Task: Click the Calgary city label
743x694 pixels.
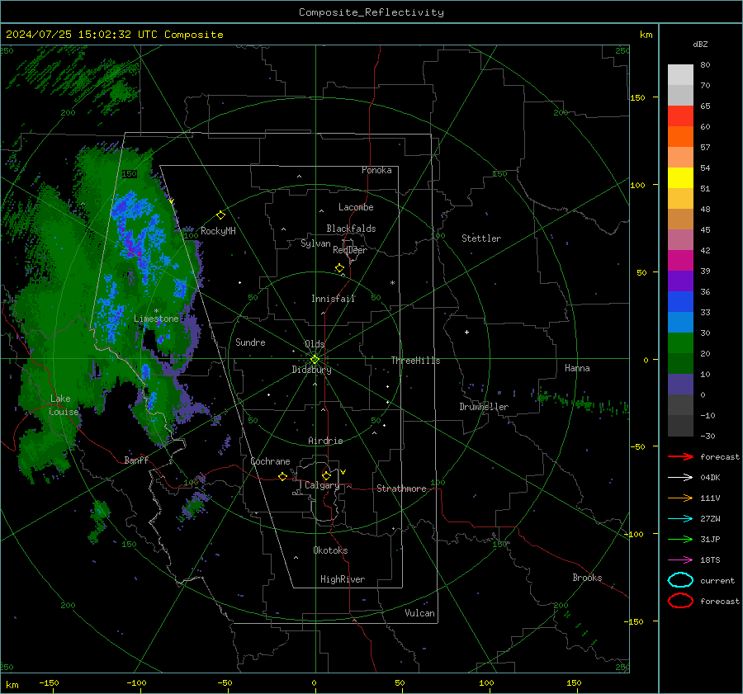Action: tap(322, 485)
